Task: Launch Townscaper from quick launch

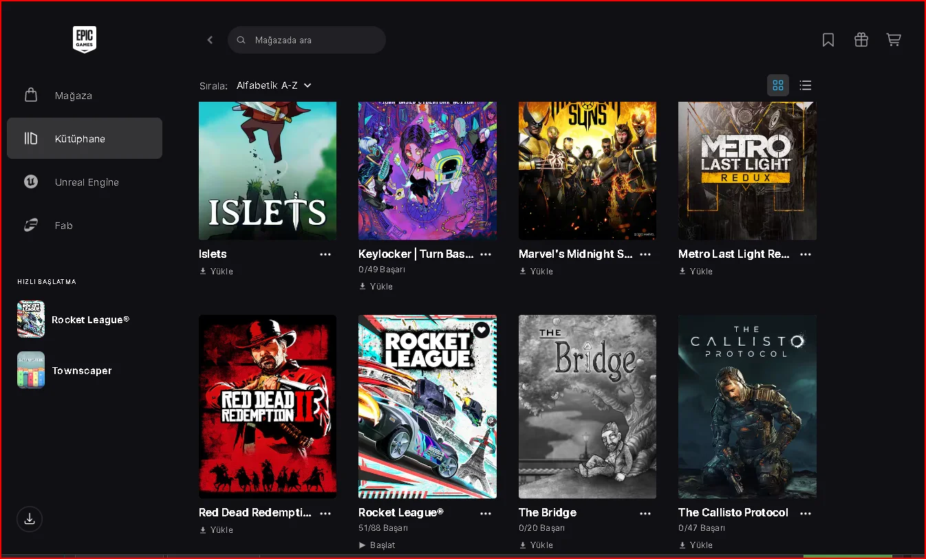Action: coord(85,371)
